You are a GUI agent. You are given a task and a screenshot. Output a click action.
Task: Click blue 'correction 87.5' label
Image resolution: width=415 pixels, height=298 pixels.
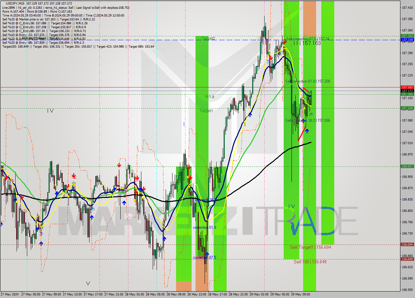click(204, 258)
